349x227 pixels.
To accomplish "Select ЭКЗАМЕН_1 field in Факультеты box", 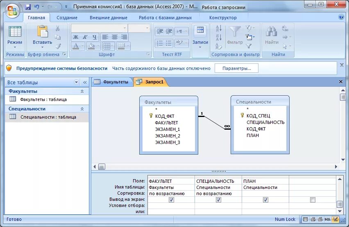I will point(168,129).
